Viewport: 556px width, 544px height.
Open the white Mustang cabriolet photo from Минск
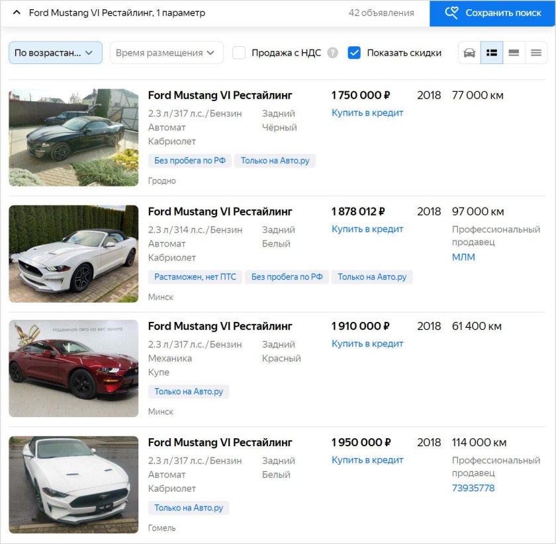[x=73, y=253]
